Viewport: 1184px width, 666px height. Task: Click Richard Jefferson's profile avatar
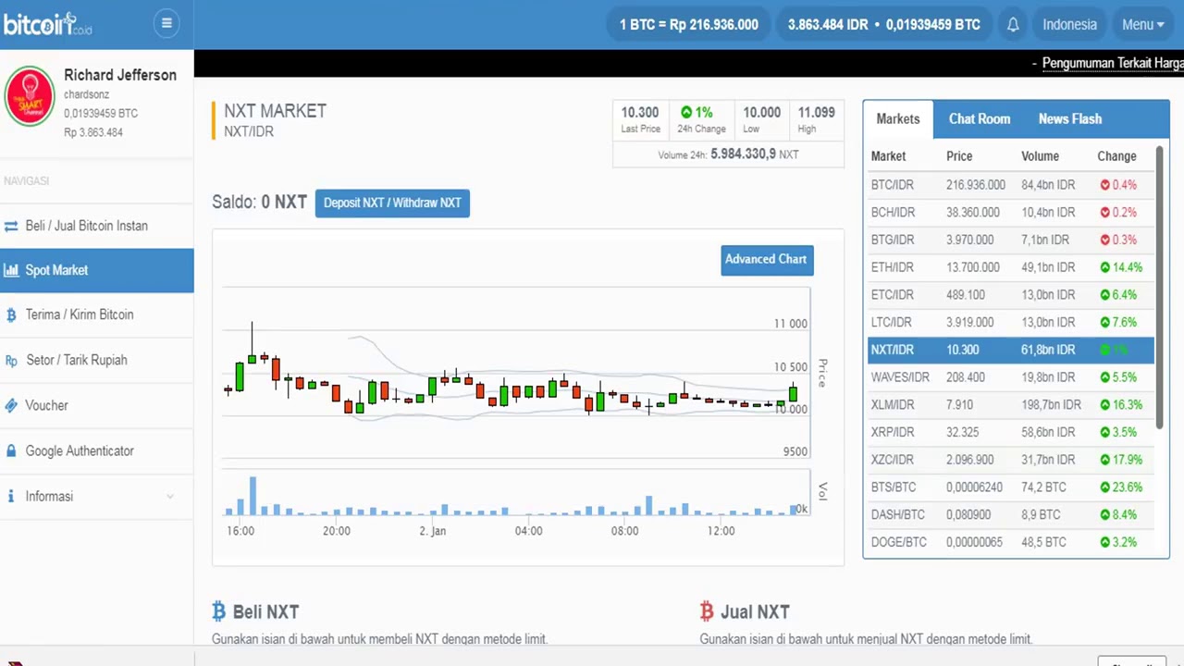click(x=30, y=95)
